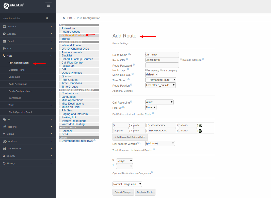Viewport: 271px width, 198px height.
Task: Click the Route Password input field
Action: [162, 65]
